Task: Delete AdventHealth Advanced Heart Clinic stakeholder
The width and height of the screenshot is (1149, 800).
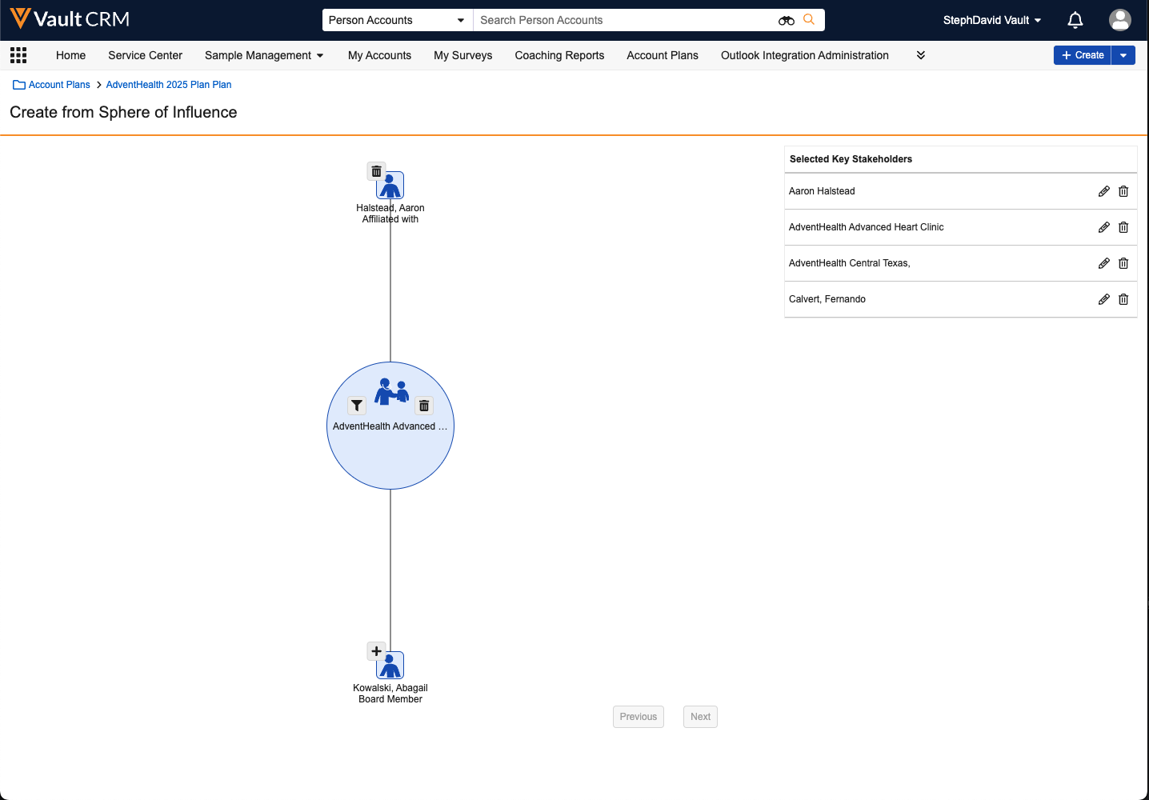Action: pyautogui.click(x=1123, y=227)
